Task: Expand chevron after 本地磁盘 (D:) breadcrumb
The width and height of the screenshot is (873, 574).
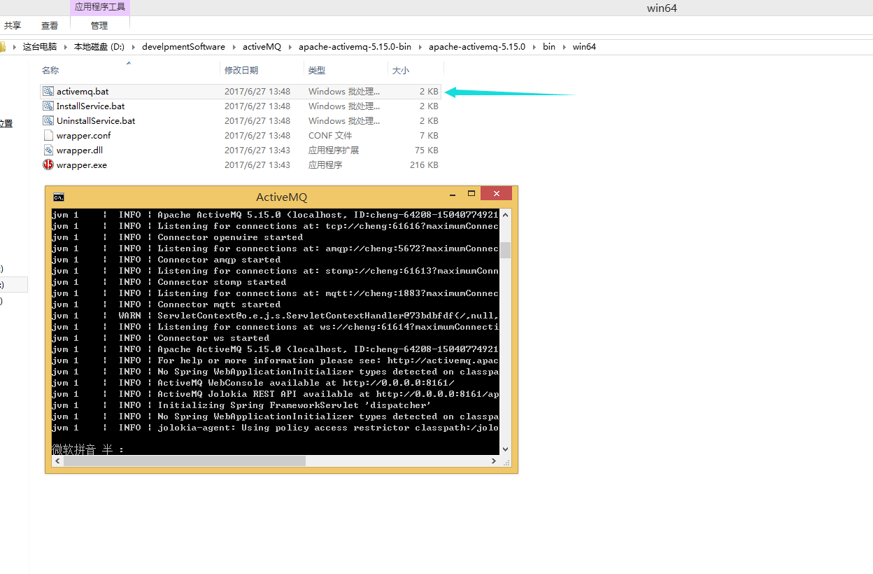Action: pos(133,47)
